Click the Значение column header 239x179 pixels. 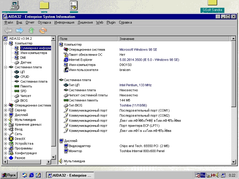[174, 39]
